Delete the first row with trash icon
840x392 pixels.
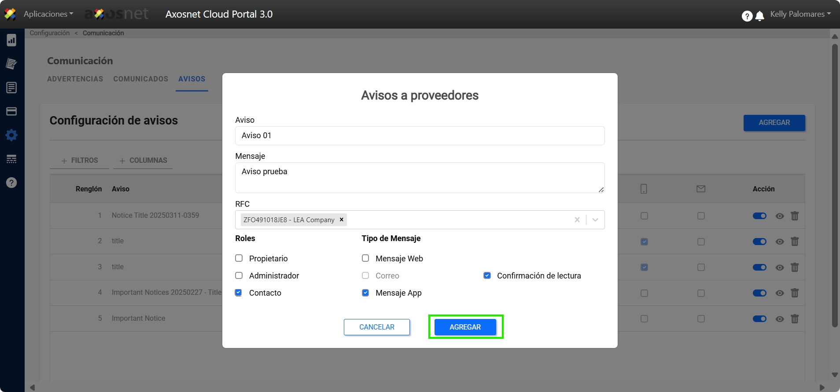tap(794, 216)
